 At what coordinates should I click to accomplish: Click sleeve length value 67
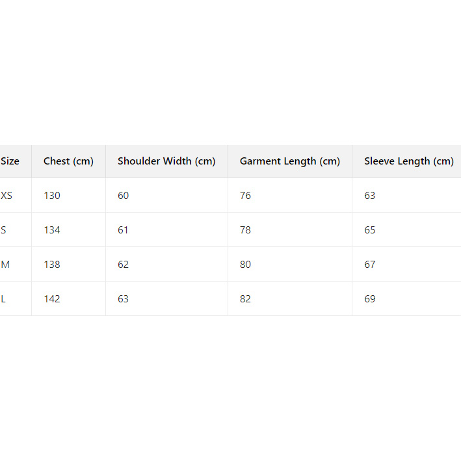[370, 265]
